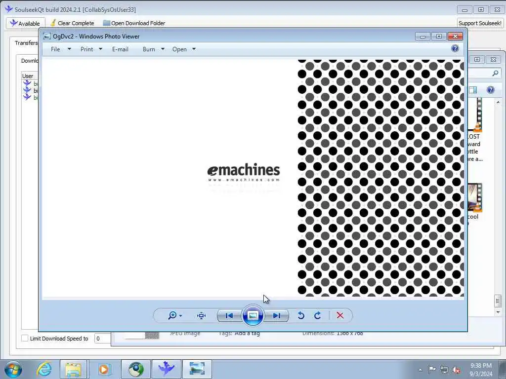
Task: Toggle Limit Download Speed to checkbox
Action: (x=25, y=338)
